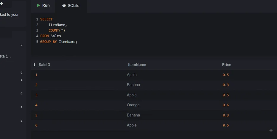The image size is (277, 139).
Task: Click the SaleID column header
Action: pos(44,65)
